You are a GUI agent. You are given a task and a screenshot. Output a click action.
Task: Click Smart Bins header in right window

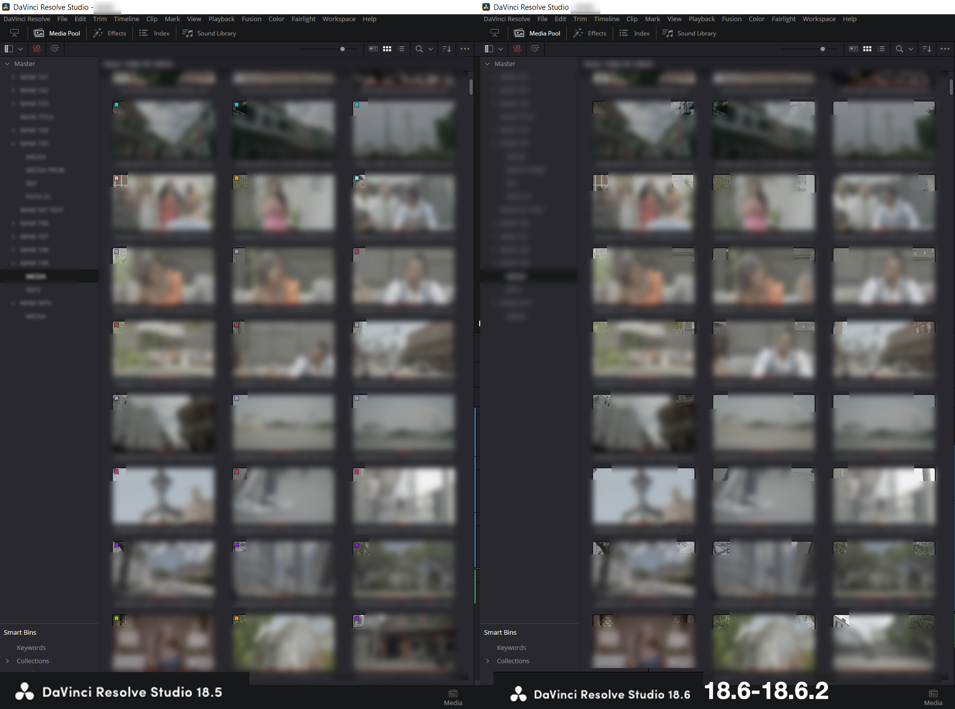click(500, 632)
